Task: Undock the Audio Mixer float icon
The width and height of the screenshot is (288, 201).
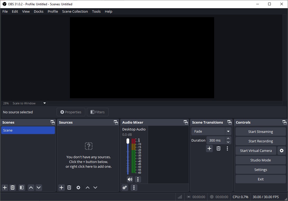Action: [186, 122]
